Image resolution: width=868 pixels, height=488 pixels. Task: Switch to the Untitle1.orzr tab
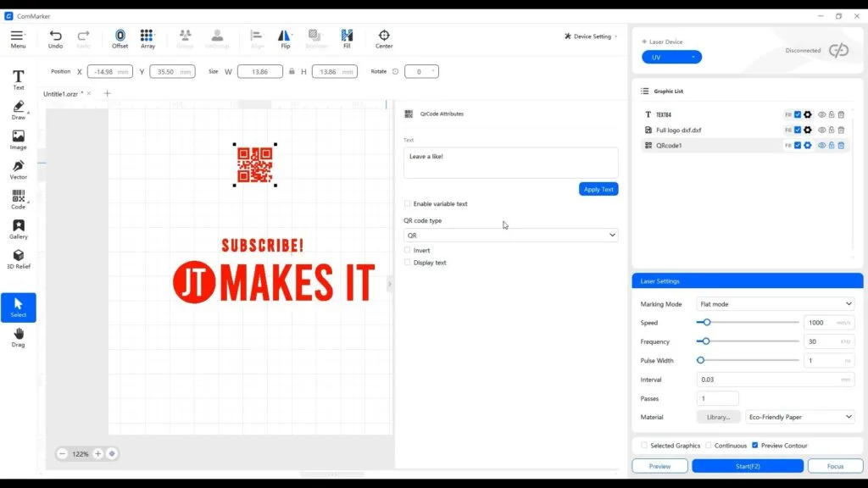tap(63, 93)
